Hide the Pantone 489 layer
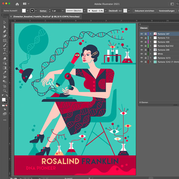 142,42
